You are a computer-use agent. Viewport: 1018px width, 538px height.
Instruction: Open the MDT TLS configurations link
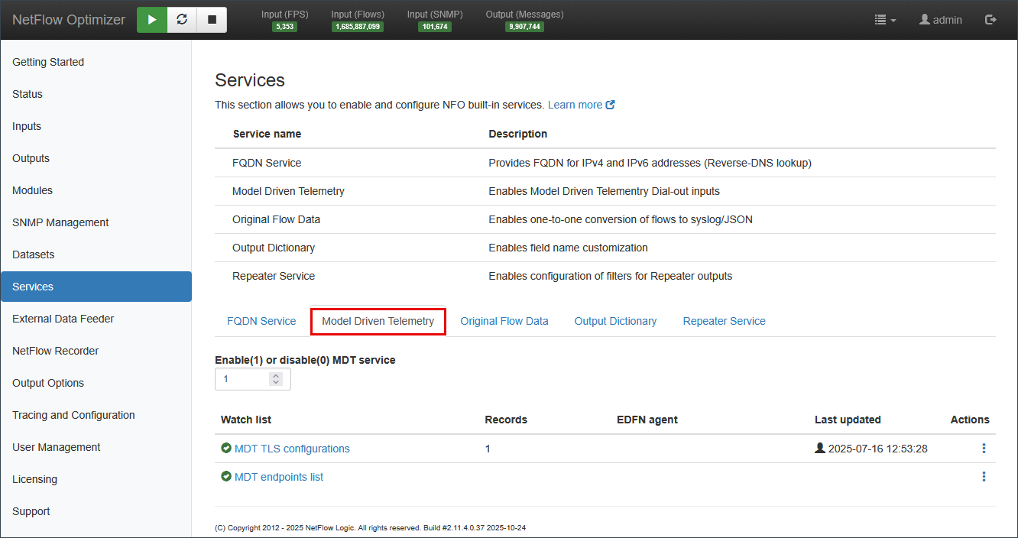coord(292,449)
